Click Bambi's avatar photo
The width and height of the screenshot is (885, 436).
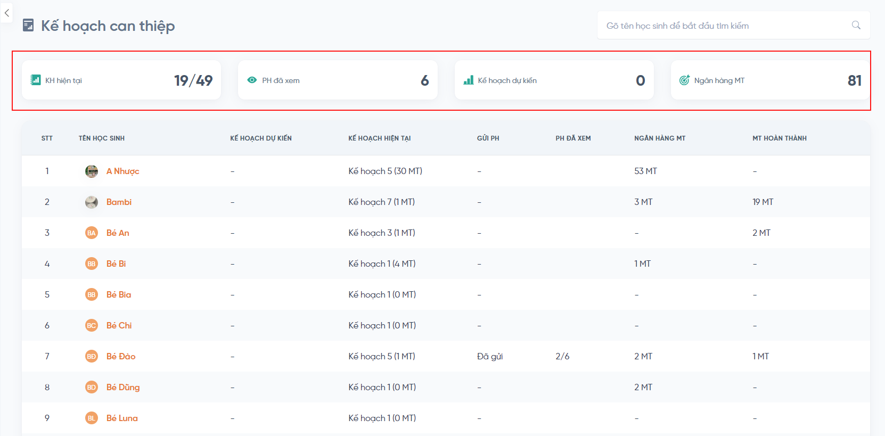tap(92, 202)
